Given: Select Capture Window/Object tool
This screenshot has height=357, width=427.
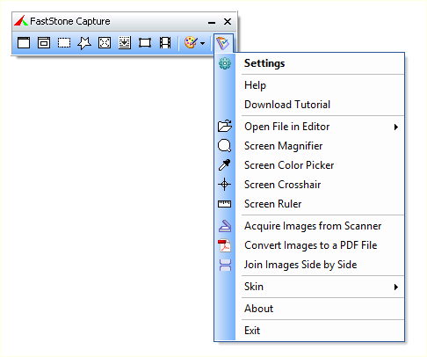Looking at the screenshot, I should click(x=44, y=43).
